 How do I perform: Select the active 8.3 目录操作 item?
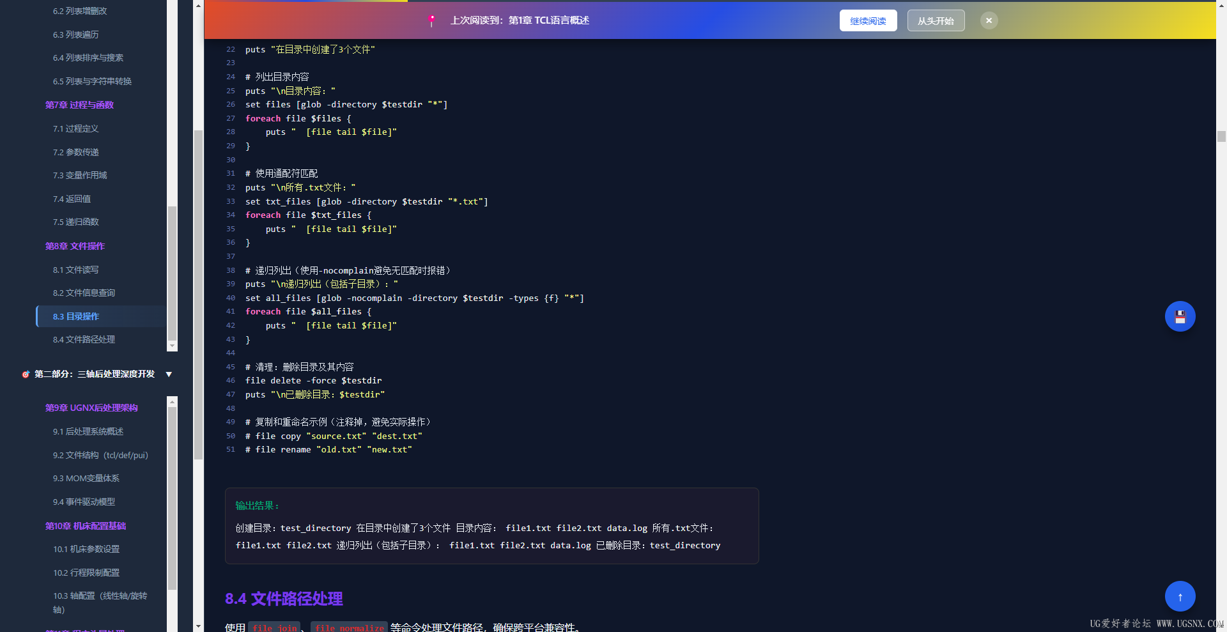coord(101,316)
